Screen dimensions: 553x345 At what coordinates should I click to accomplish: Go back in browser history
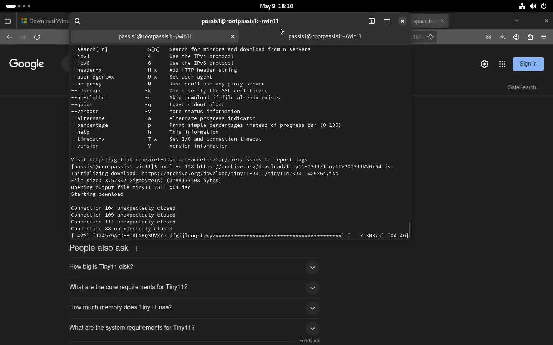9,37
